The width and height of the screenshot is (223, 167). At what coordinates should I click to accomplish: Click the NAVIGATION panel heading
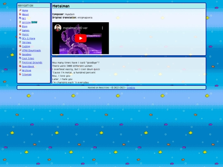point(26,5)
